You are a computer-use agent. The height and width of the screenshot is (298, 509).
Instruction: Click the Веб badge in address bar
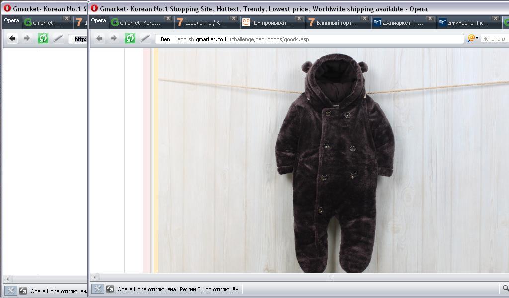pos(165,39)
